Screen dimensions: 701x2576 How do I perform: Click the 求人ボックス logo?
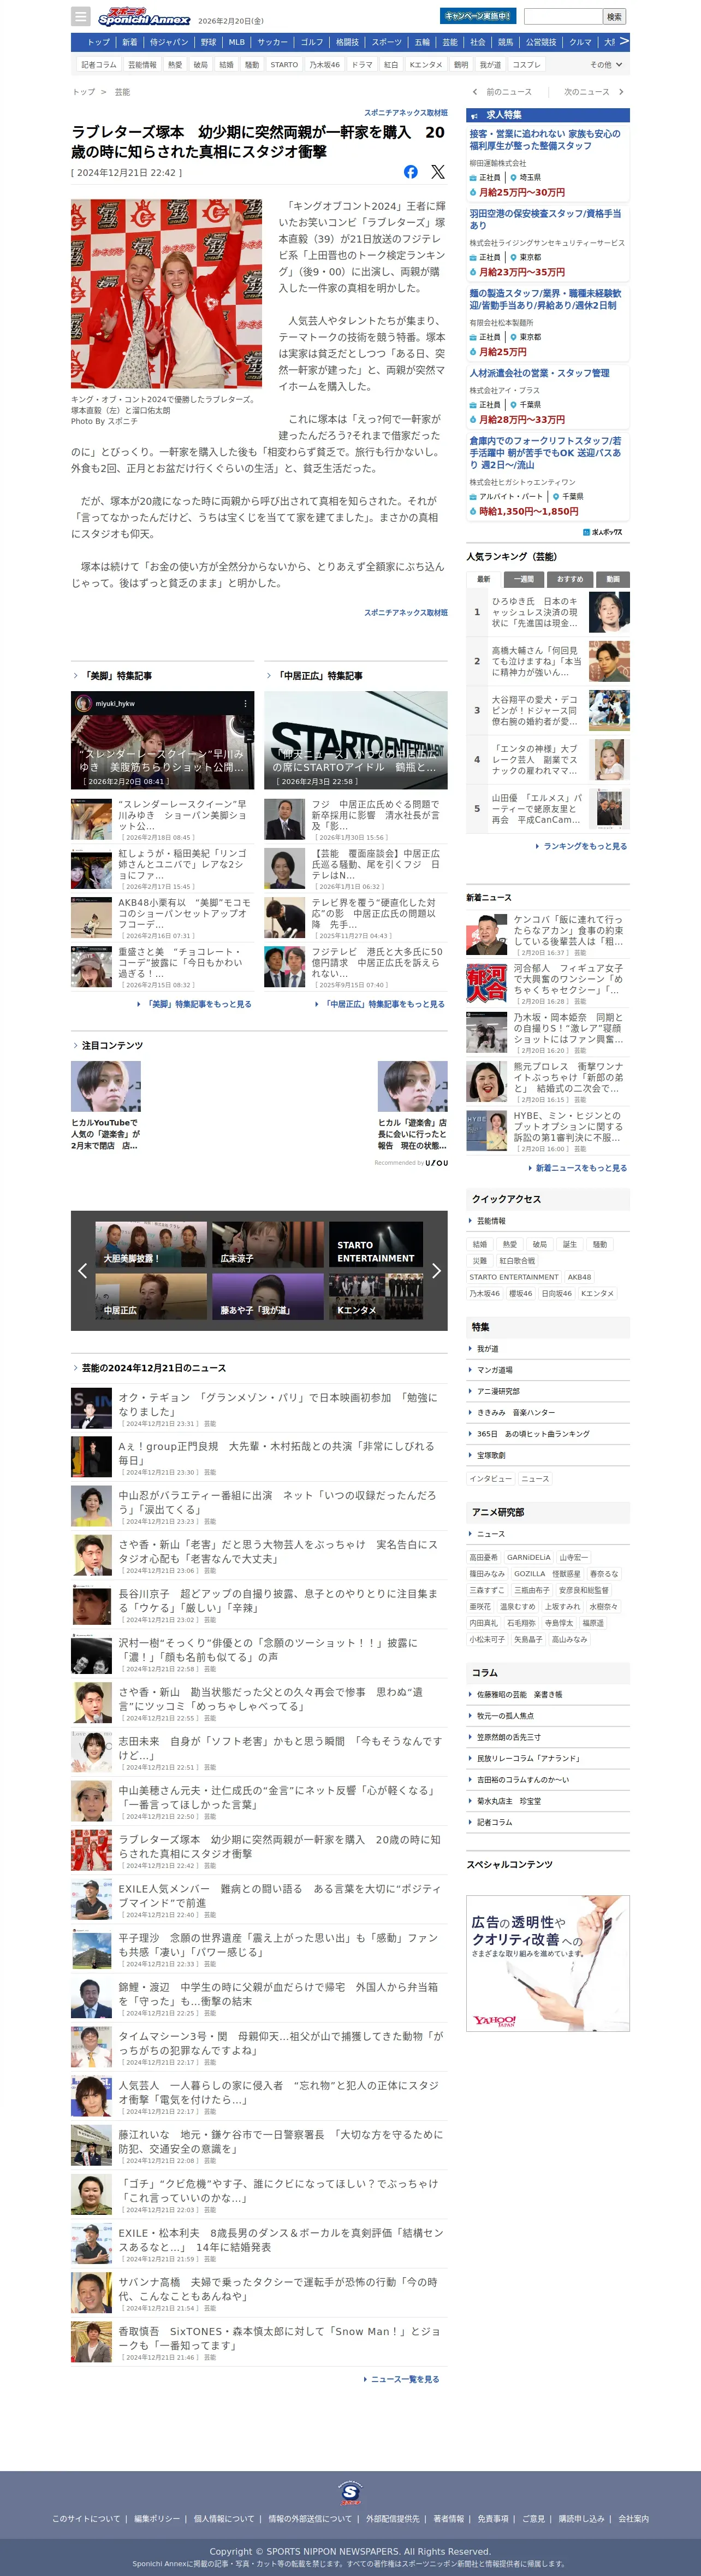click(x=602, y=532)
